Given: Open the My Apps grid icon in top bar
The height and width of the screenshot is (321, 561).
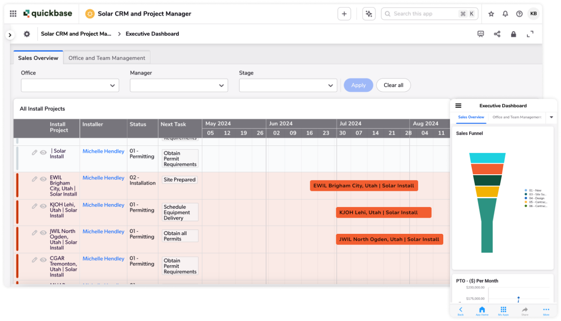Looking at the screenshot, I should click(x=13, y=13).
